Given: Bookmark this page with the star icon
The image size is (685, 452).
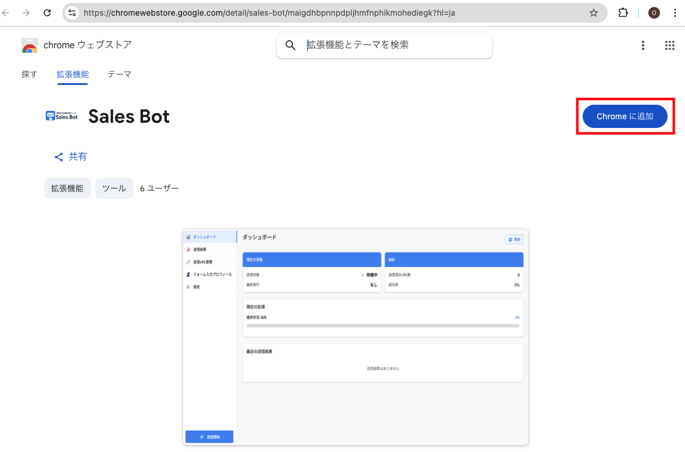Looking at the screenshot, I should [593, 13].
